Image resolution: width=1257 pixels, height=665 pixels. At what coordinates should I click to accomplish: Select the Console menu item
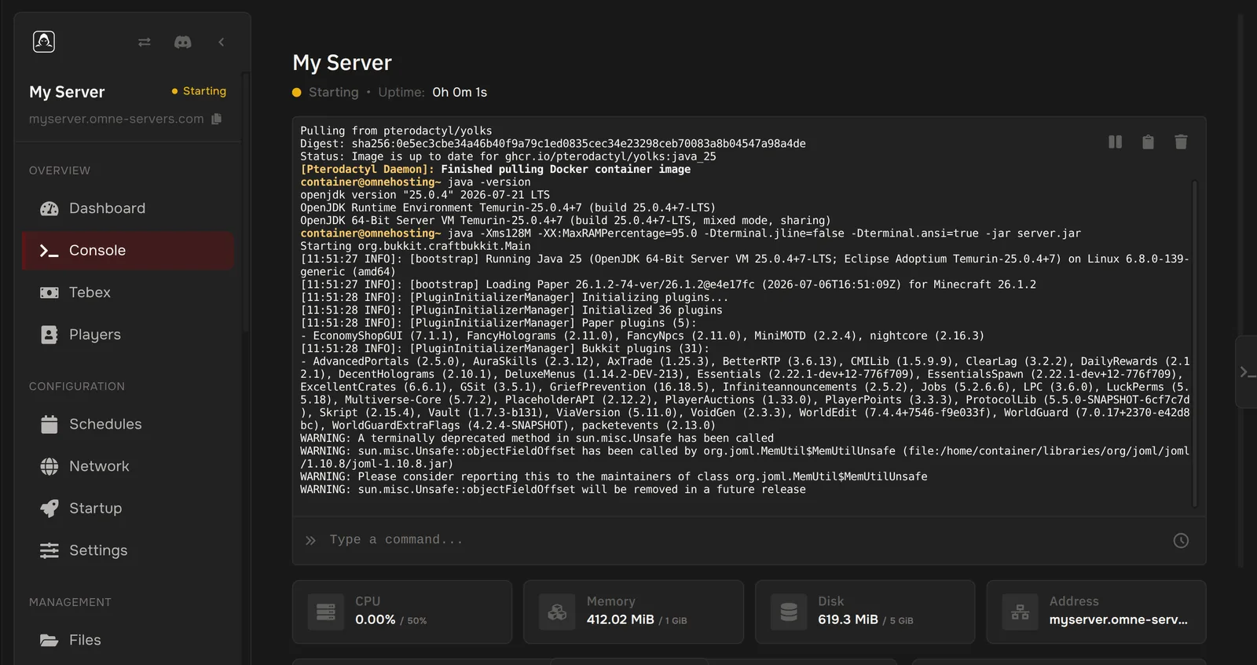(x=128, y=251)
